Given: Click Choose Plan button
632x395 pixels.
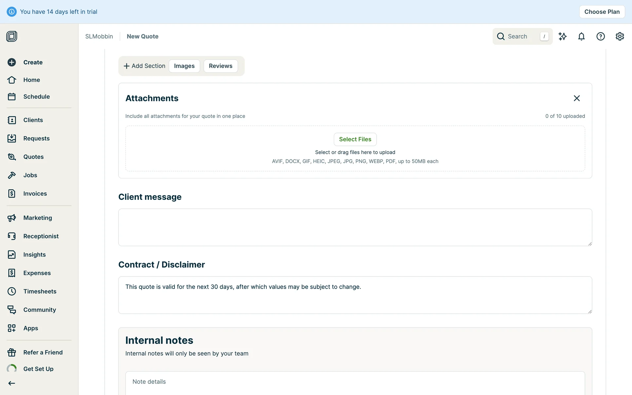Looking at the screenshot, I should click(x=602, y=12).
